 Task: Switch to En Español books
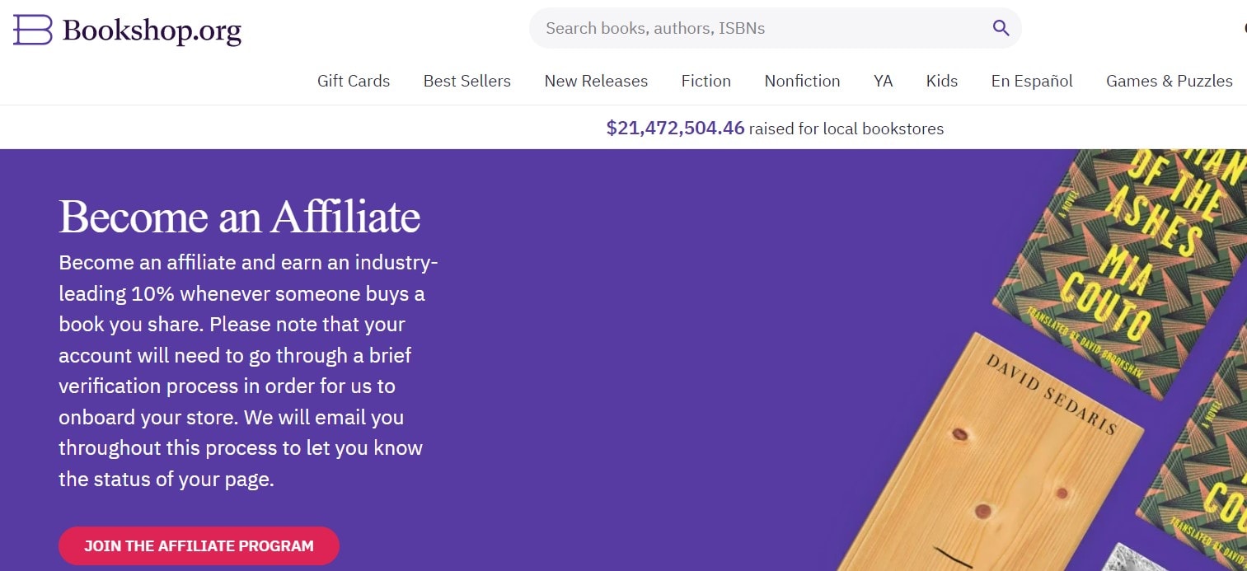[1032, 81]
